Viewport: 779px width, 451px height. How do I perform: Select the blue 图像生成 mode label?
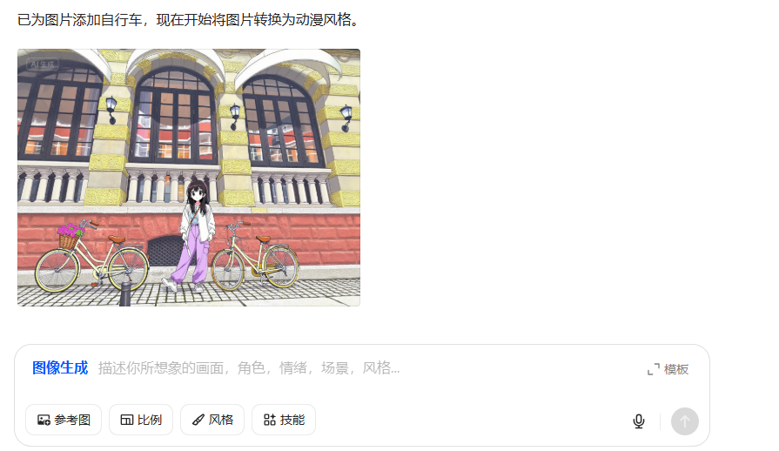tap(60, 367)
